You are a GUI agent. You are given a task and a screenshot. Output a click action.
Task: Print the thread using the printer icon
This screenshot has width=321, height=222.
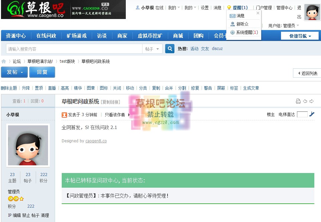tap(298, 101)
